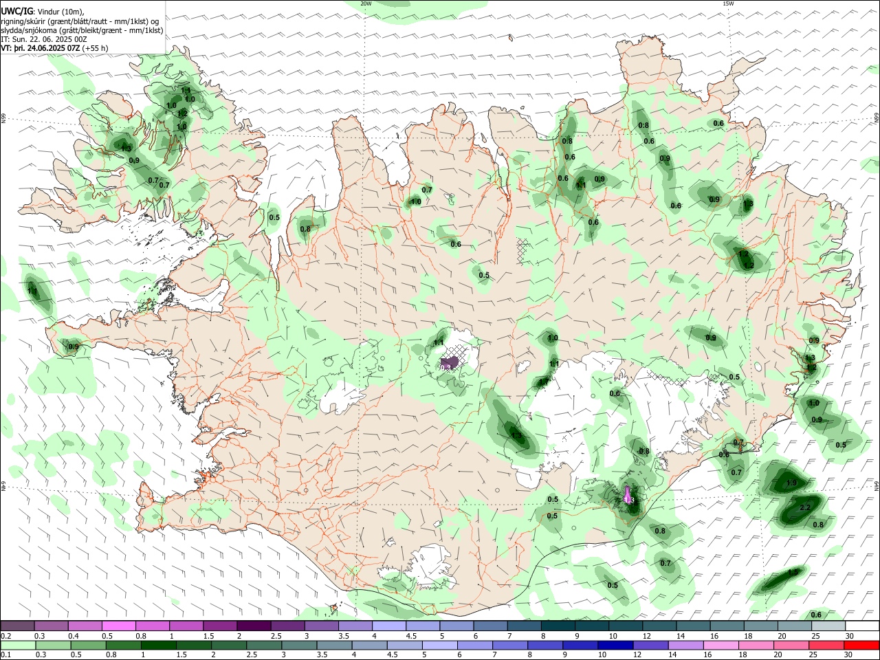Select the top-row swatch between 2 and 2.5
The height and width of the screenshot is (660, 880).
253,626
